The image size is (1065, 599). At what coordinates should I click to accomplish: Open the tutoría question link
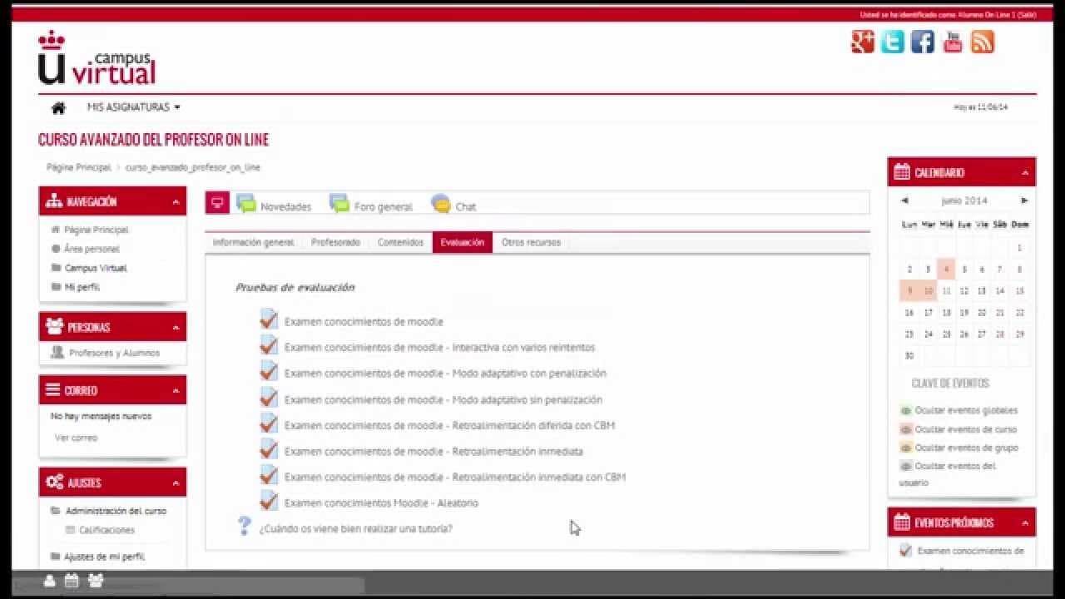tap(355, 528)
